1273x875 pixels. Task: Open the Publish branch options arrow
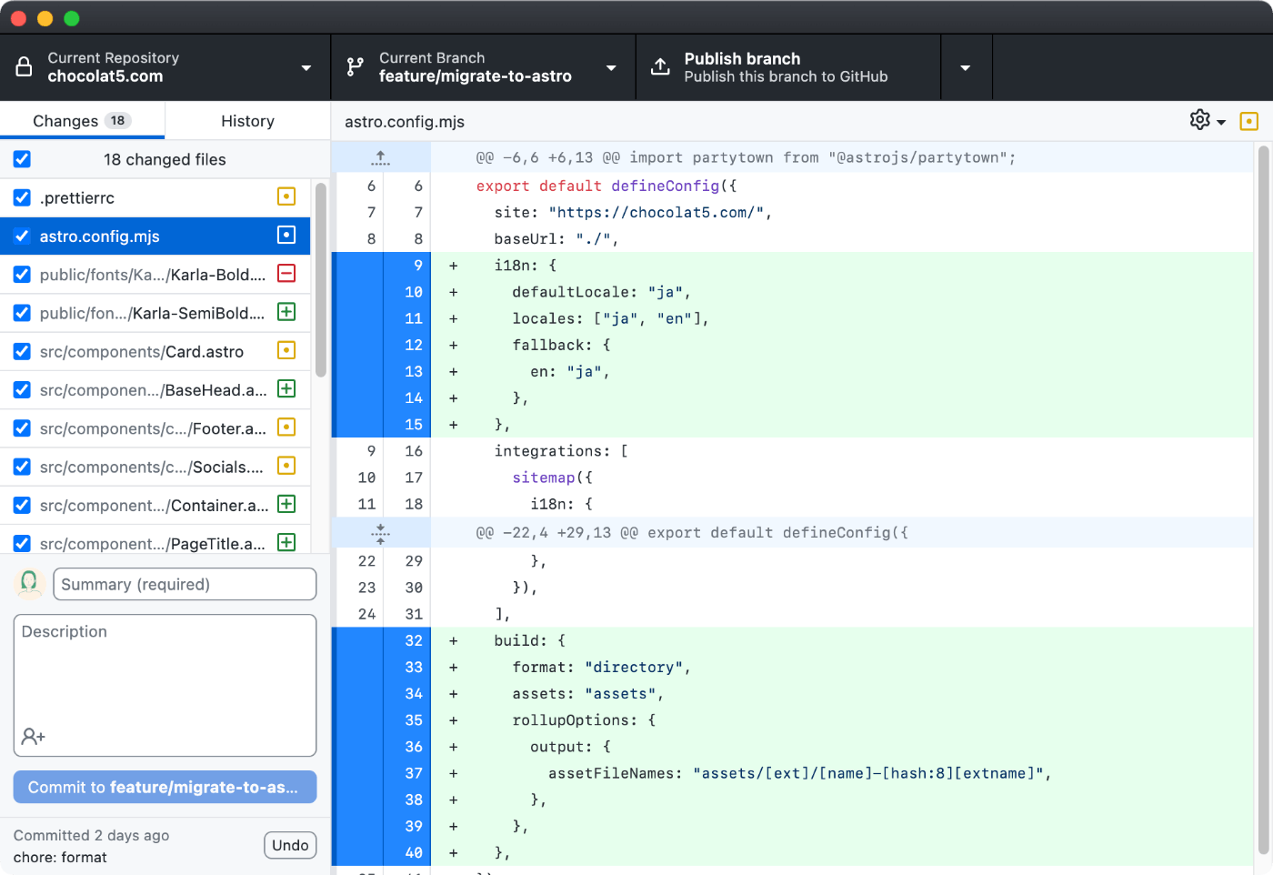click(x=966, y=67)
